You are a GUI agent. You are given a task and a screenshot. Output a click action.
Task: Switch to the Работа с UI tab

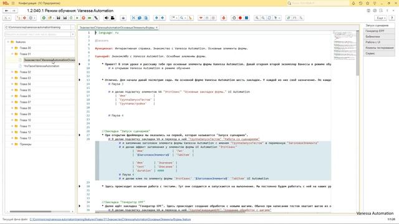coord(379,42)
